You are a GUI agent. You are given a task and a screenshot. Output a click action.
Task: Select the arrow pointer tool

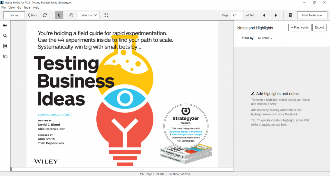coord(59,15)
